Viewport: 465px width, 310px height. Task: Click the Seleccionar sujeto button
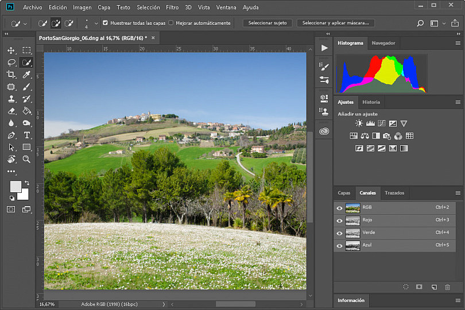[268, 23]
